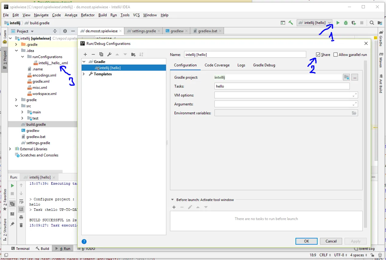Open the Build tool window button in the bottom bar
The image size is (386, 260).
(x=42, y=249)
